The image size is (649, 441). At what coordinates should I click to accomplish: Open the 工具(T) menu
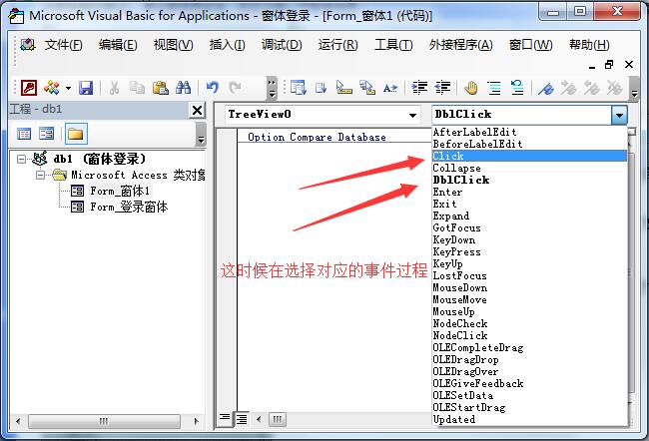tap(393, 45)
